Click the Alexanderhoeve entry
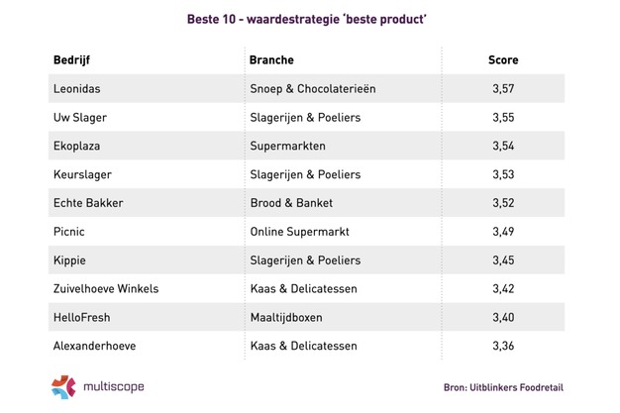This screenshot has height=413, width=620. (x=94, y=346)
